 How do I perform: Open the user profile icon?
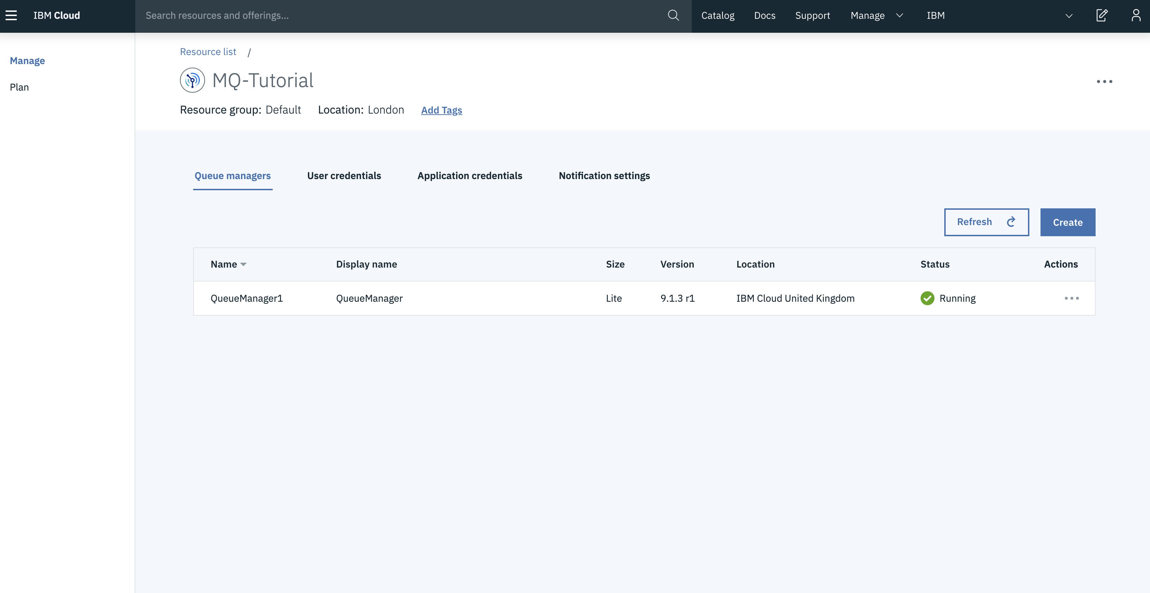pyautogui.click(x=1136, y=15)
